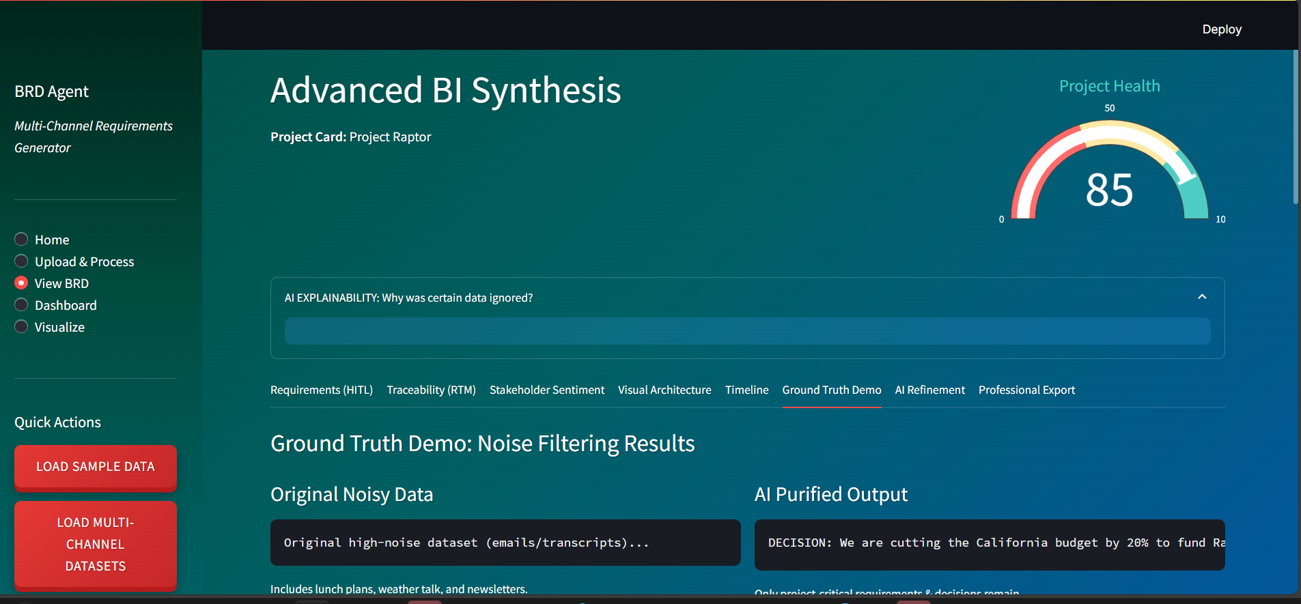The image size is (1301, 604).
Task: Click the blue info bar inside expander
Action: (x=748, y=331)
